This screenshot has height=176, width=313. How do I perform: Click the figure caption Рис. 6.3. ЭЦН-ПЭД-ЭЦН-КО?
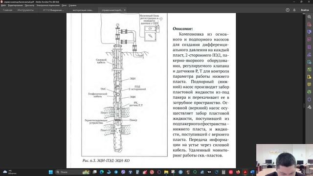(x=106, y=160)
